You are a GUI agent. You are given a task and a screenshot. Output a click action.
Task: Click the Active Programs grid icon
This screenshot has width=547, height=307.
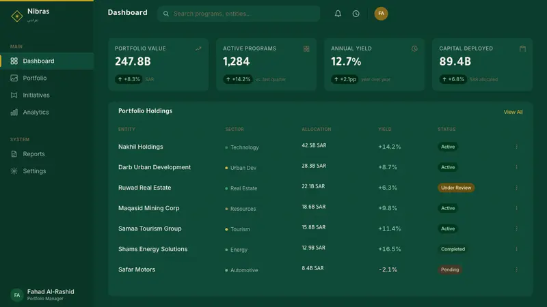click(x=306, y=48)
